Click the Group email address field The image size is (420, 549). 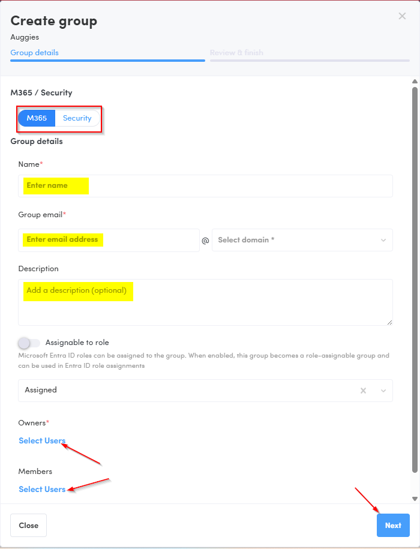[109, 240]
